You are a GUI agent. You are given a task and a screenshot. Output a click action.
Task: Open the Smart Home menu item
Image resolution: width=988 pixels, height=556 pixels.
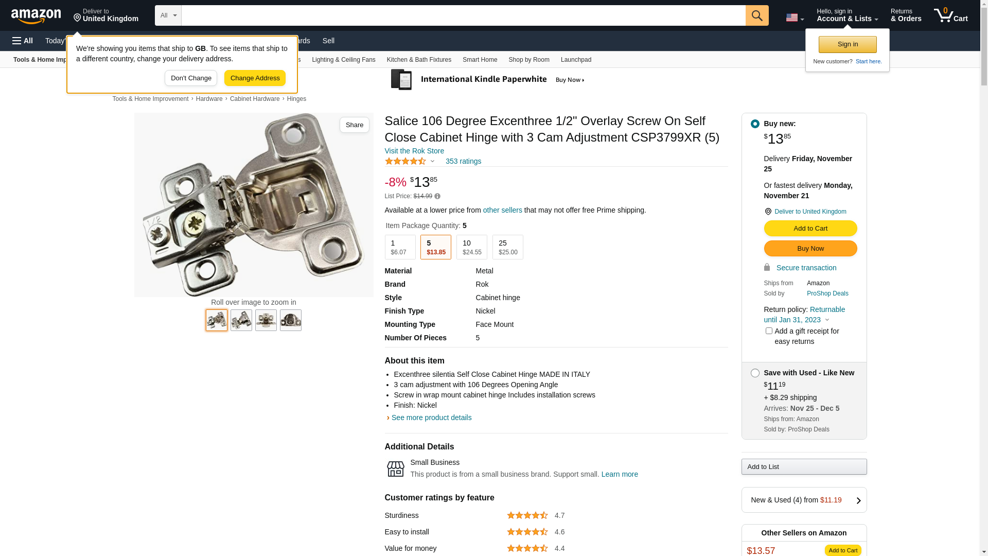pyautogui.click(x=480, y=60)
